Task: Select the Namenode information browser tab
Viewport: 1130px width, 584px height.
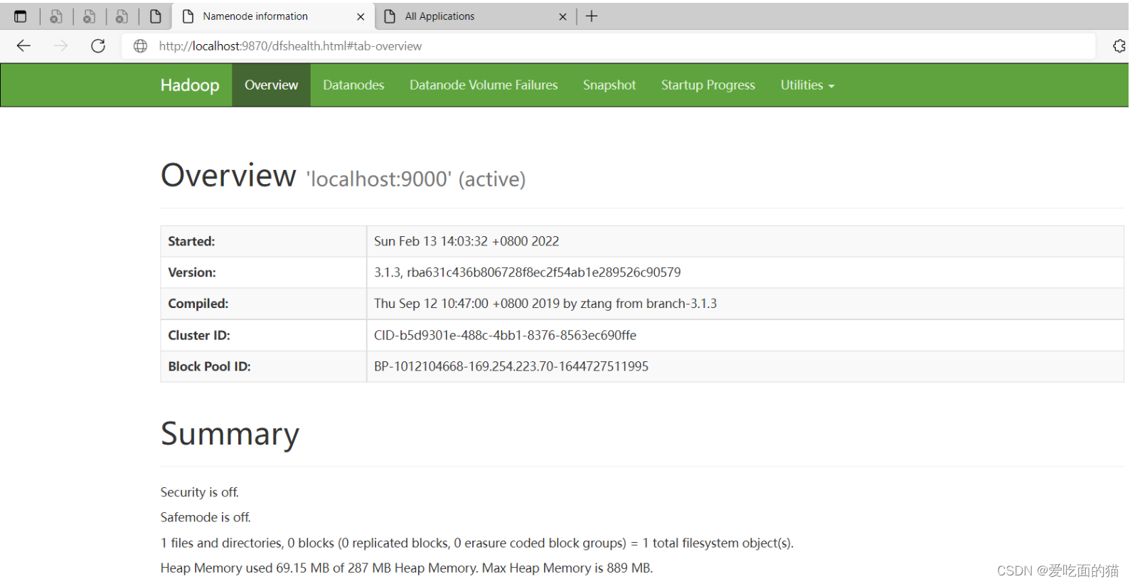Action: tap(272, 16)
